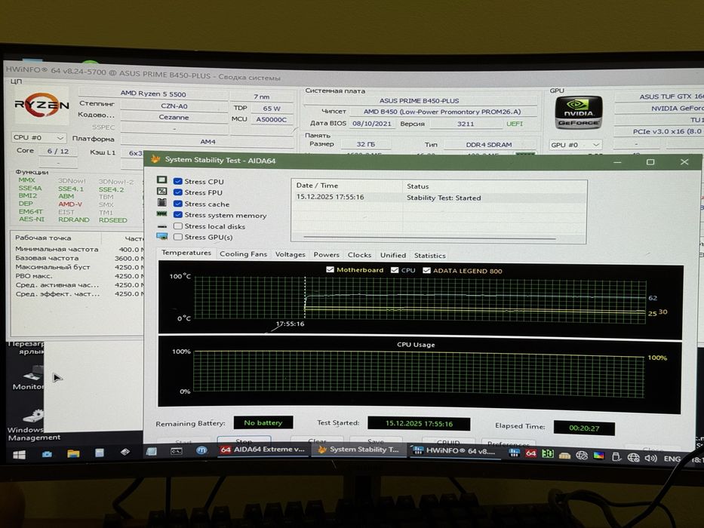704x528 pixels.
Task: Click the Test Started field 15.12.2025 17:55:16
Action: [x=419, y=423]
